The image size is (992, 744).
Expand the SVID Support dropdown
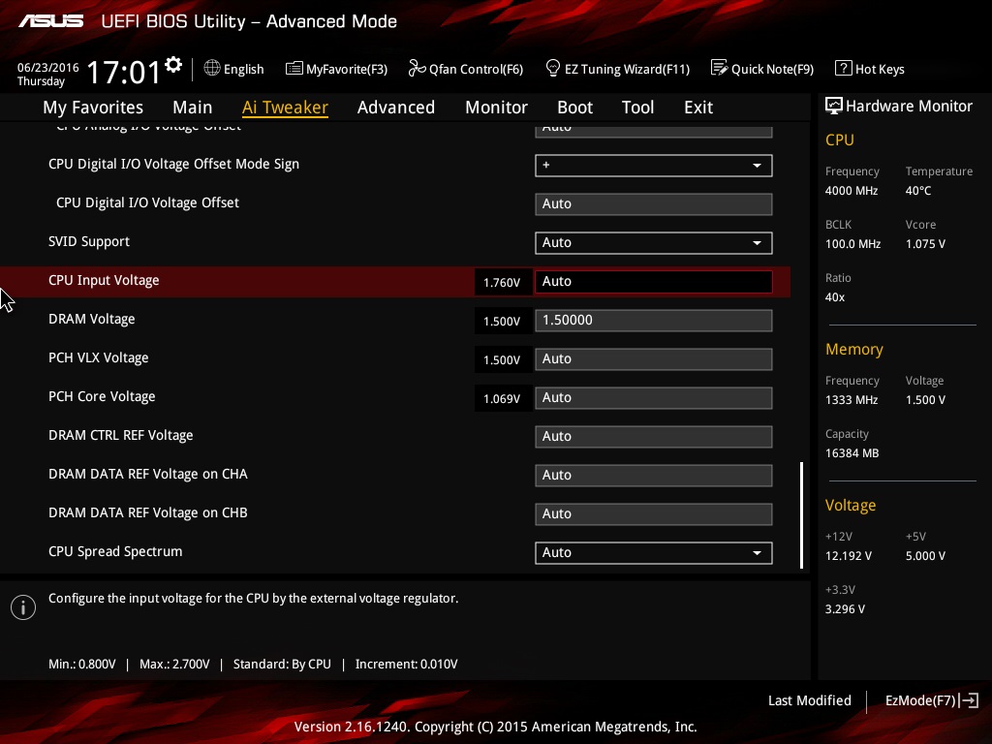(x=654, y=243)
